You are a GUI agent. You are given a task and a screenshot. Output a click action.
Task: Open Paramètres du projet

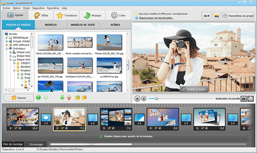(x=238, y=16)
